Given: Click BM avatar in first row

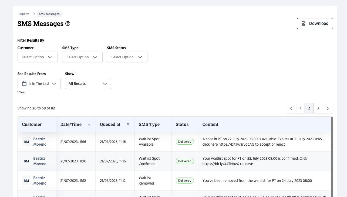Looking at the screenshot, I should tap(26, 142).
